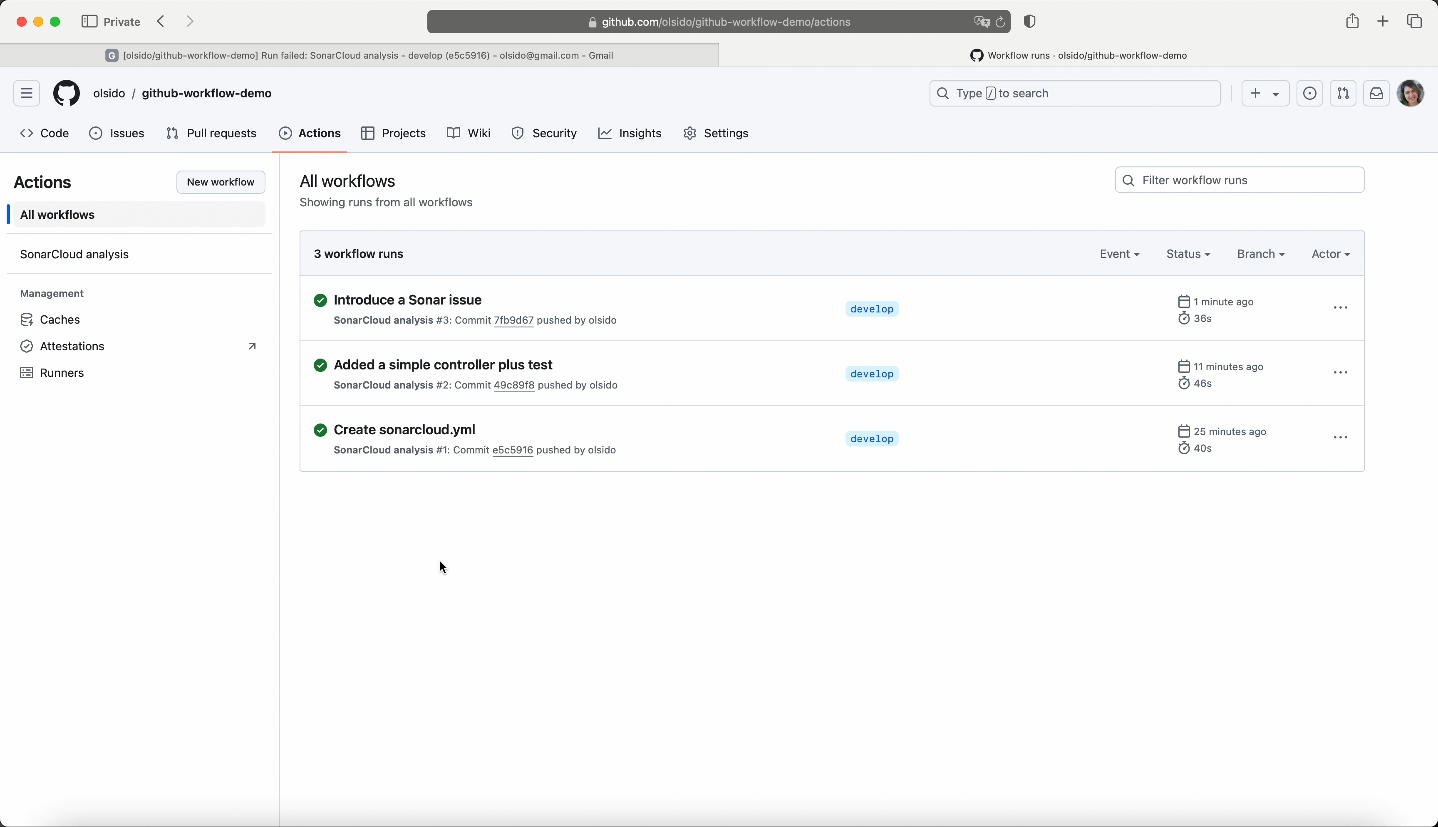Click Safari's reload page icon
Screen dimensions: 1438x827
(1001, 22)
